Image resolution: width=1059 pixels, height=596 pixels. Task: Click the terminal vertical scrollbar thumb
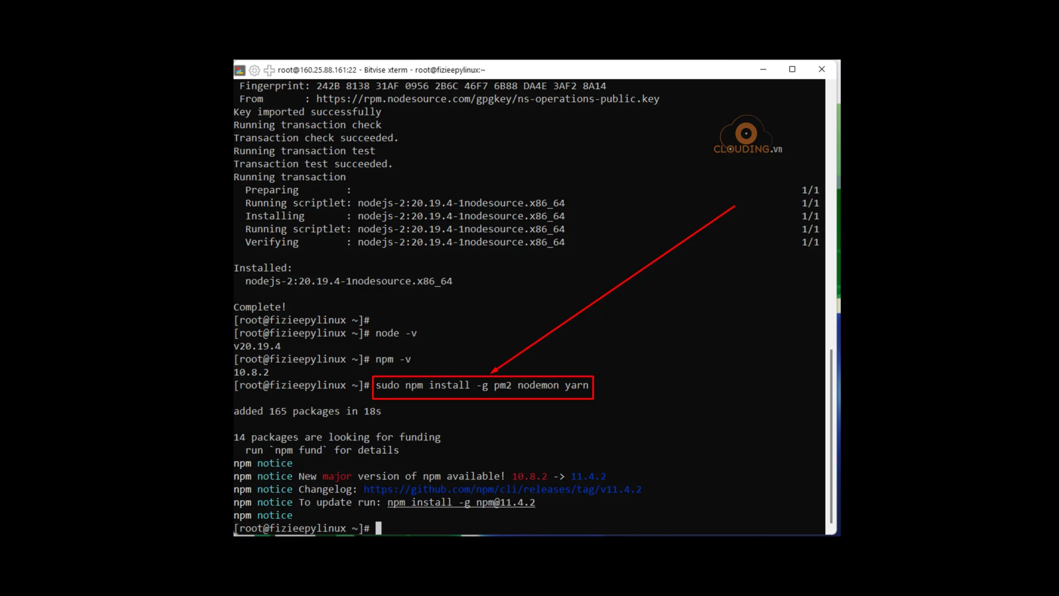click(x=831, y=437)
